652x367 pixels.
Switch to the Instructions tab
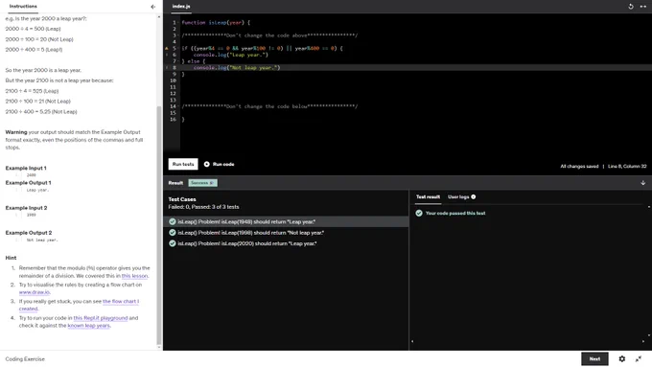(23, 7)
